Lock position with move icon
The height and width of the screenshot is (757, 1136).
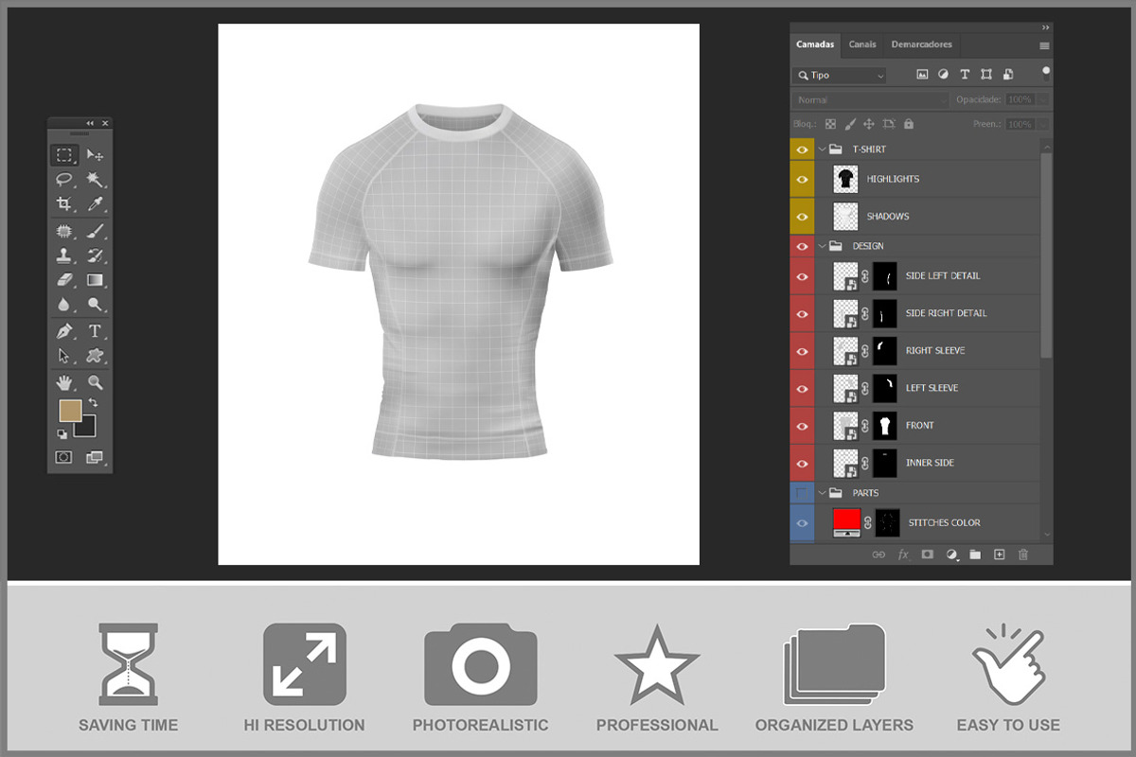(x=869, y=124)
